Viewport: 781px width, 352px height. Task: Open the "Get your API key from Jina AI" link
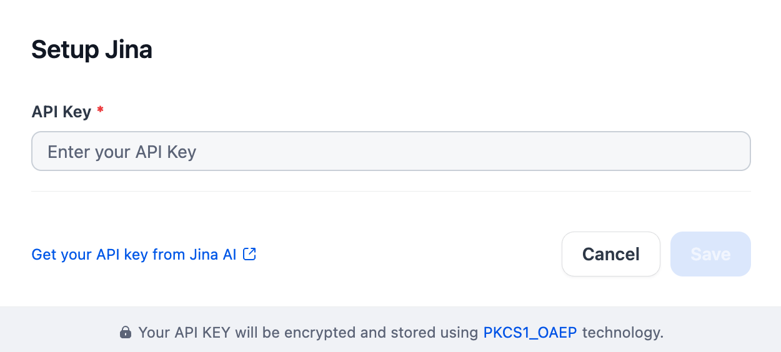pyautogui.click(x=134, y=255)
